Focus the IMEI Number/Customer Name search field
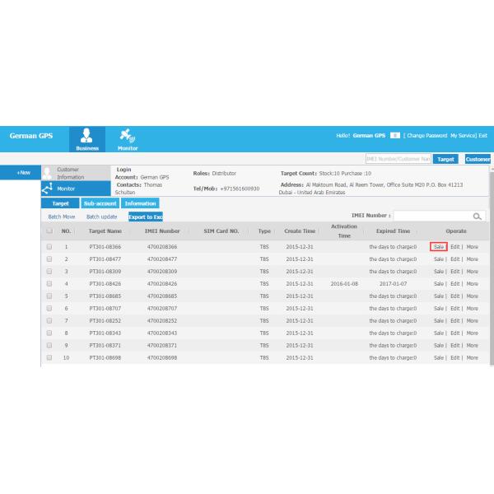494x494 pixels. point(398,158)
